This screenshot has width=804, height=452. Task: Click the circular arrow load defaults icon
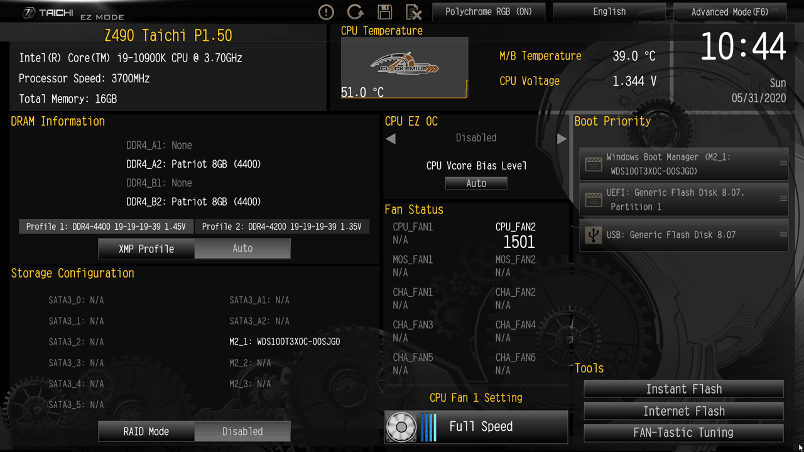(x=356, y=12)
